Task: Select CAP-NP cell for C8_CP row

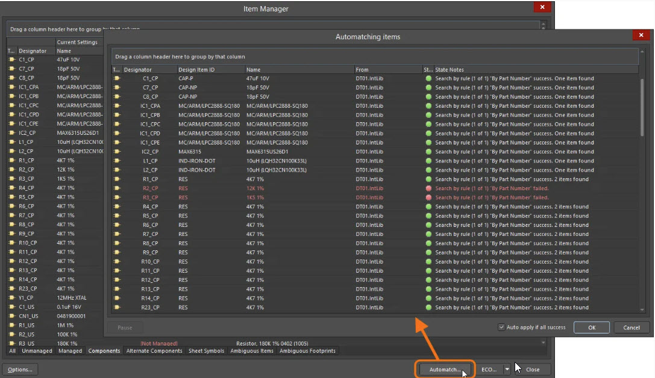Action: point(187,97)
